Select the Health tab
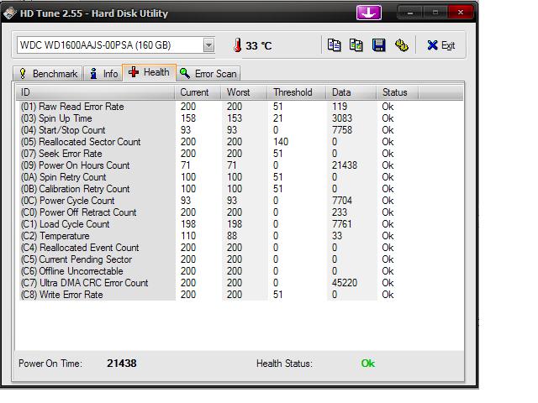This screenshot has width=538, height=403. pyautogui.click(x=149, y=72)
